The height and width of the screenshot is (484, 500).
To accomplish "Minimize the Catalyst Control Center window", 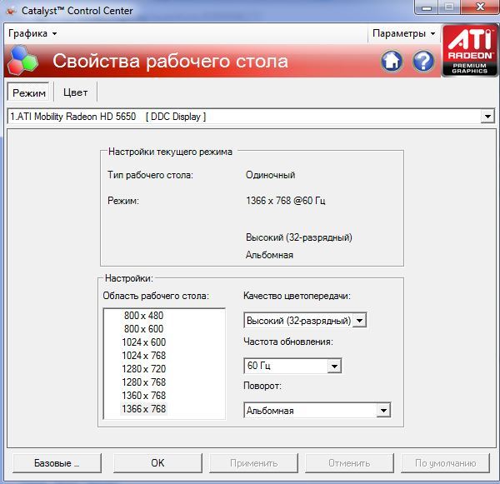I will pos(427,7).
